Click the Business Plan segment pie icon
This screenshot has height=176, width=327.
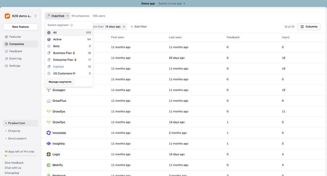49,53
